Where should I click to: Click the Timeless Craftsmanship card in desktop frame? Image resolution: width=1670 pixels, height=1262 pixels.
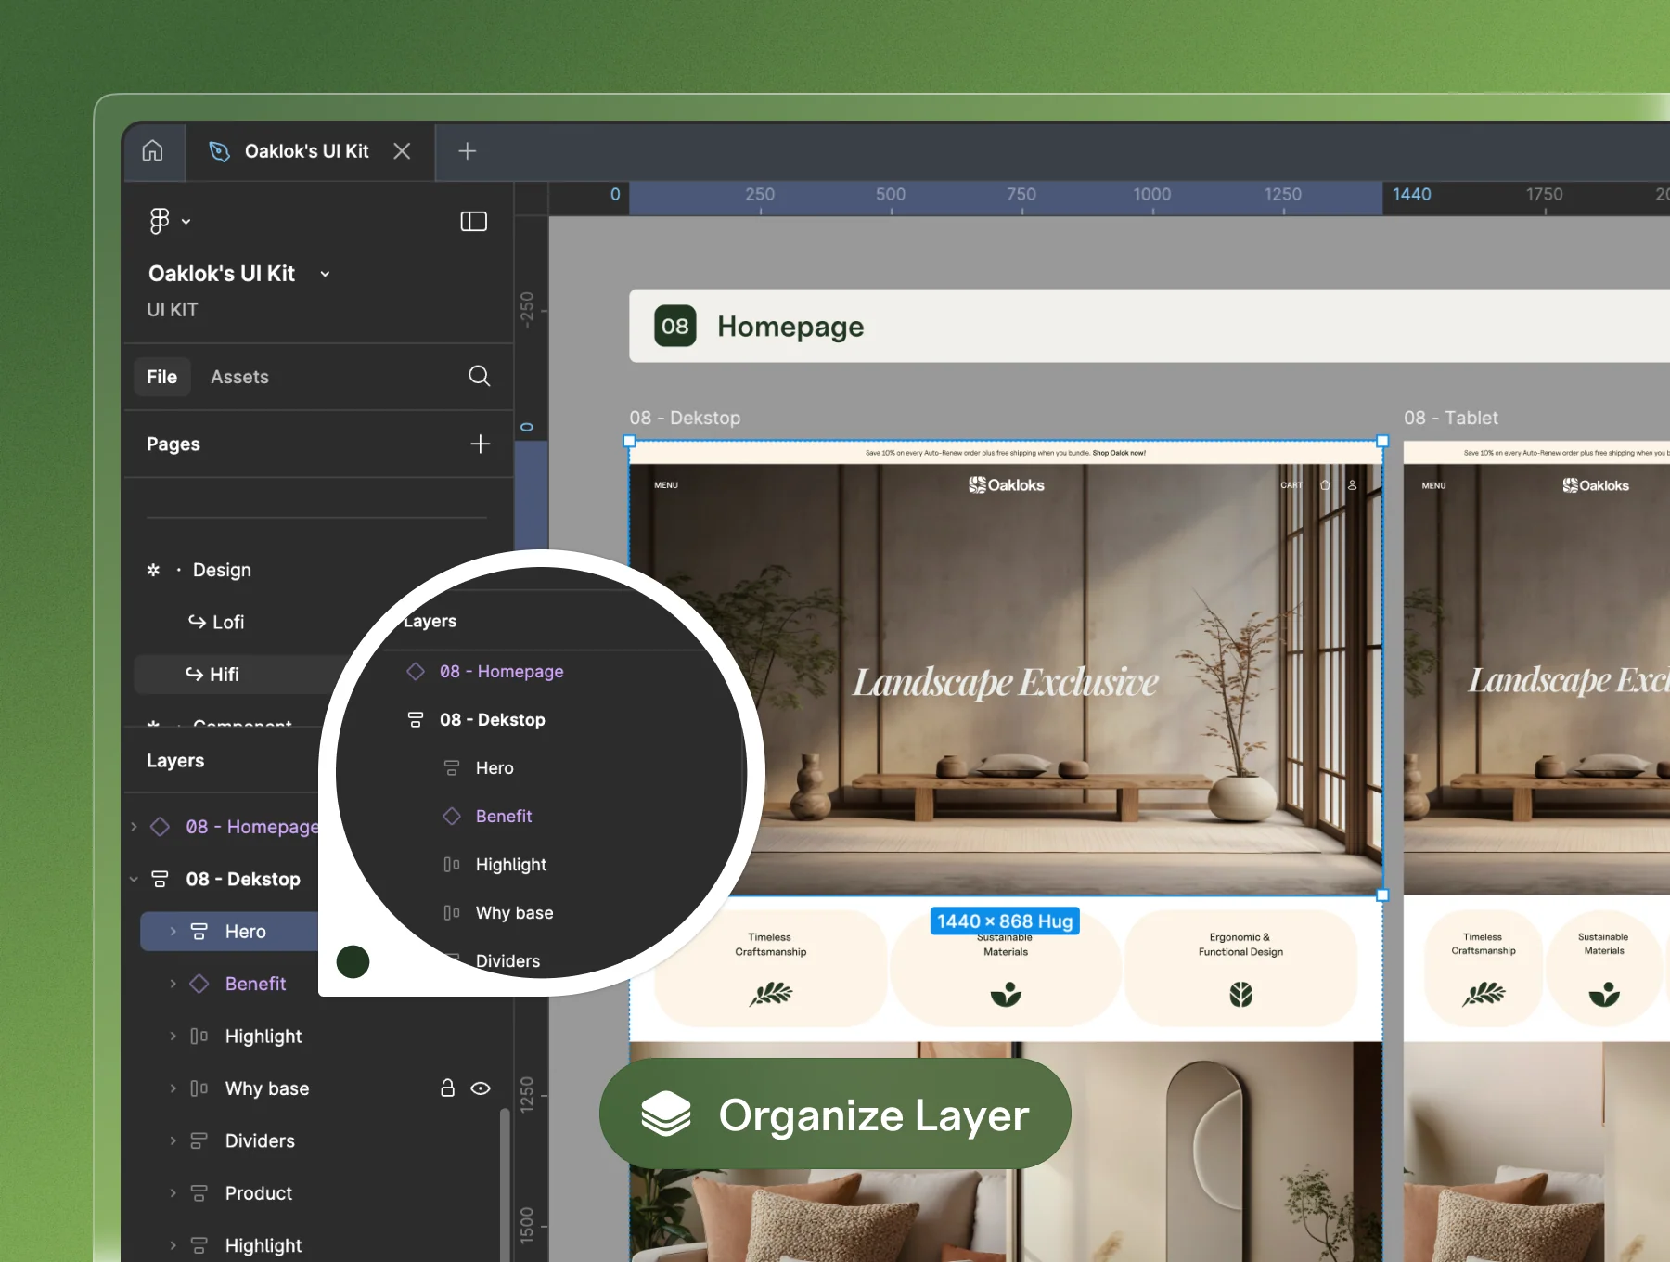pyautogui.click(x=770, y=968)
